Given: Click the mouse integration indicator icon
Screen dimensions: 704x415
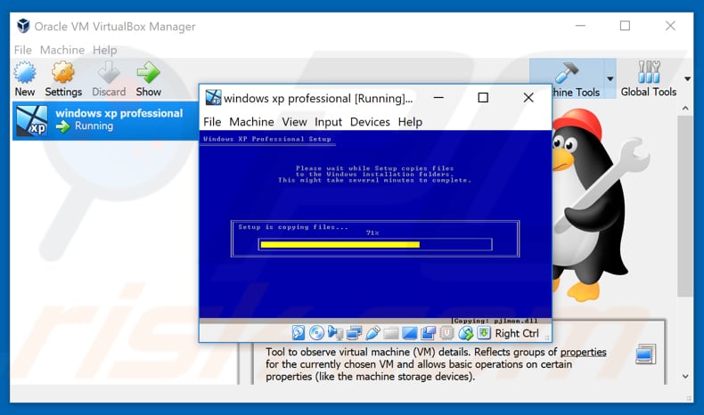Looking at the screenshot, I should (465, 333).
